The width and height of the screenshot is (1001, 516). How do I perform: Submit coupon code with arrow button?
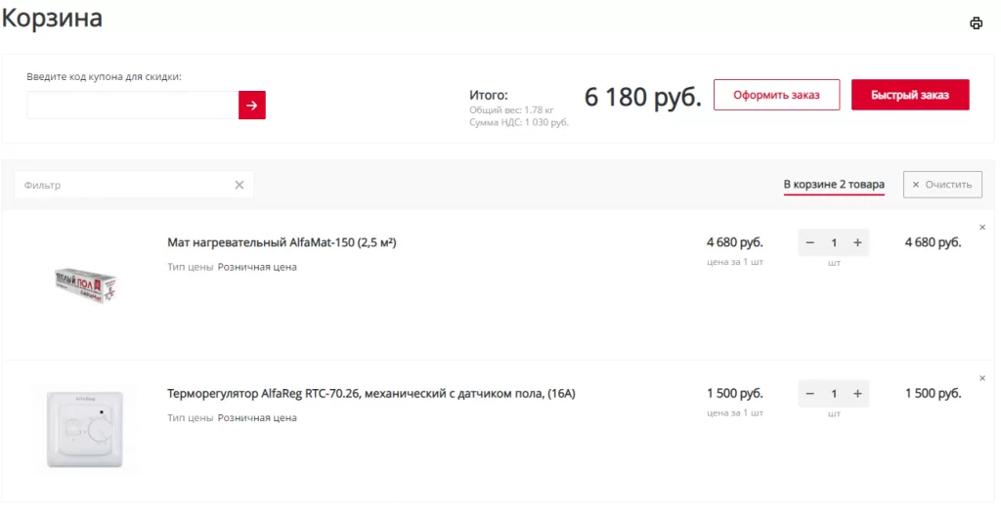point(252,106)
